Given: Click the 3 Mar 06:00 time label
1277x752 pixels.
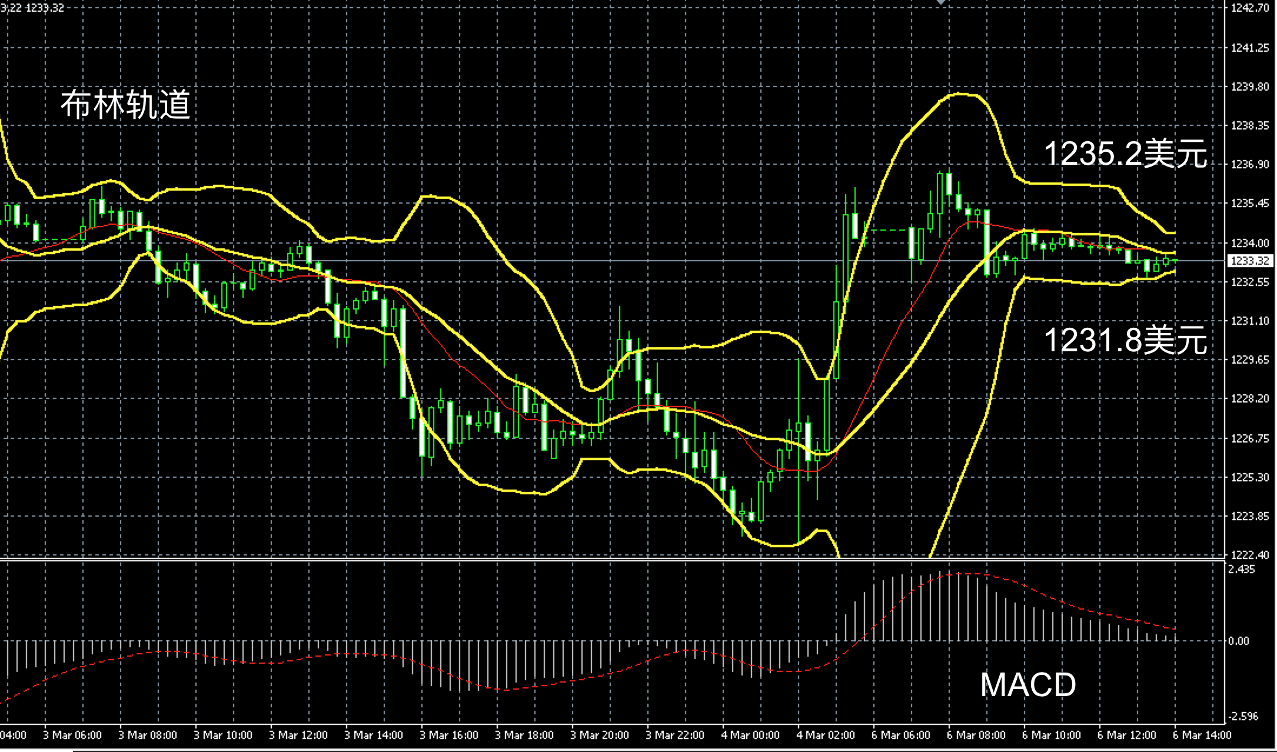Looking at the screenshot, I should (x=72, y=735).
